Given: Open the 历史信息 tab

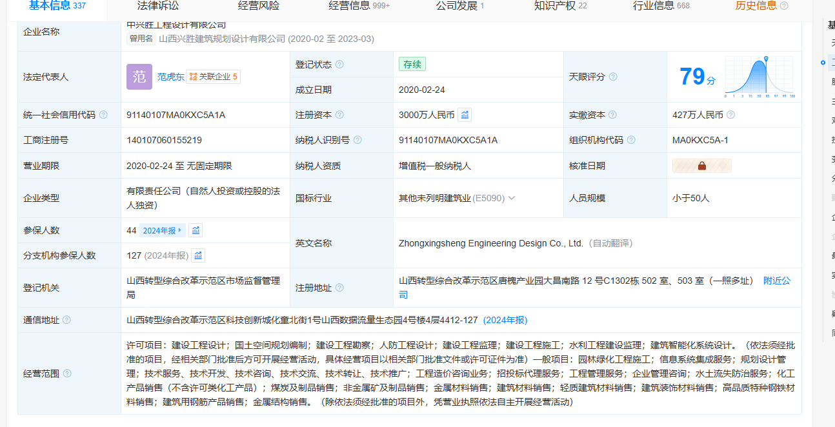Looking at the screenshot, I should point(756,6).
